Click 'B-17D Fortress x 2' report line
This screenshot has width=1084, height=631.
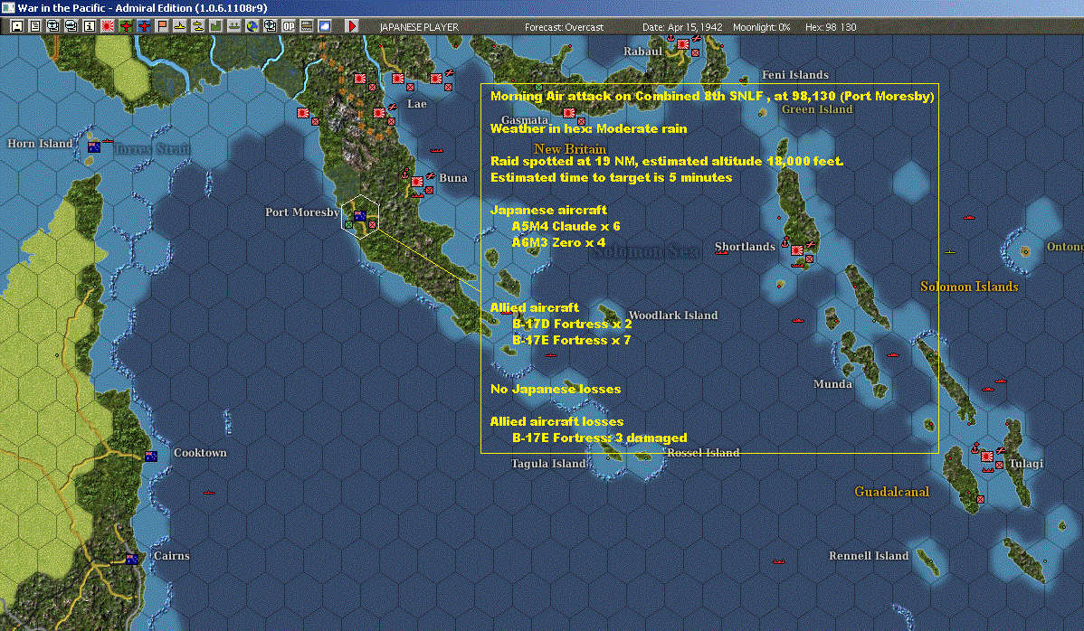[x=572, y=324]
